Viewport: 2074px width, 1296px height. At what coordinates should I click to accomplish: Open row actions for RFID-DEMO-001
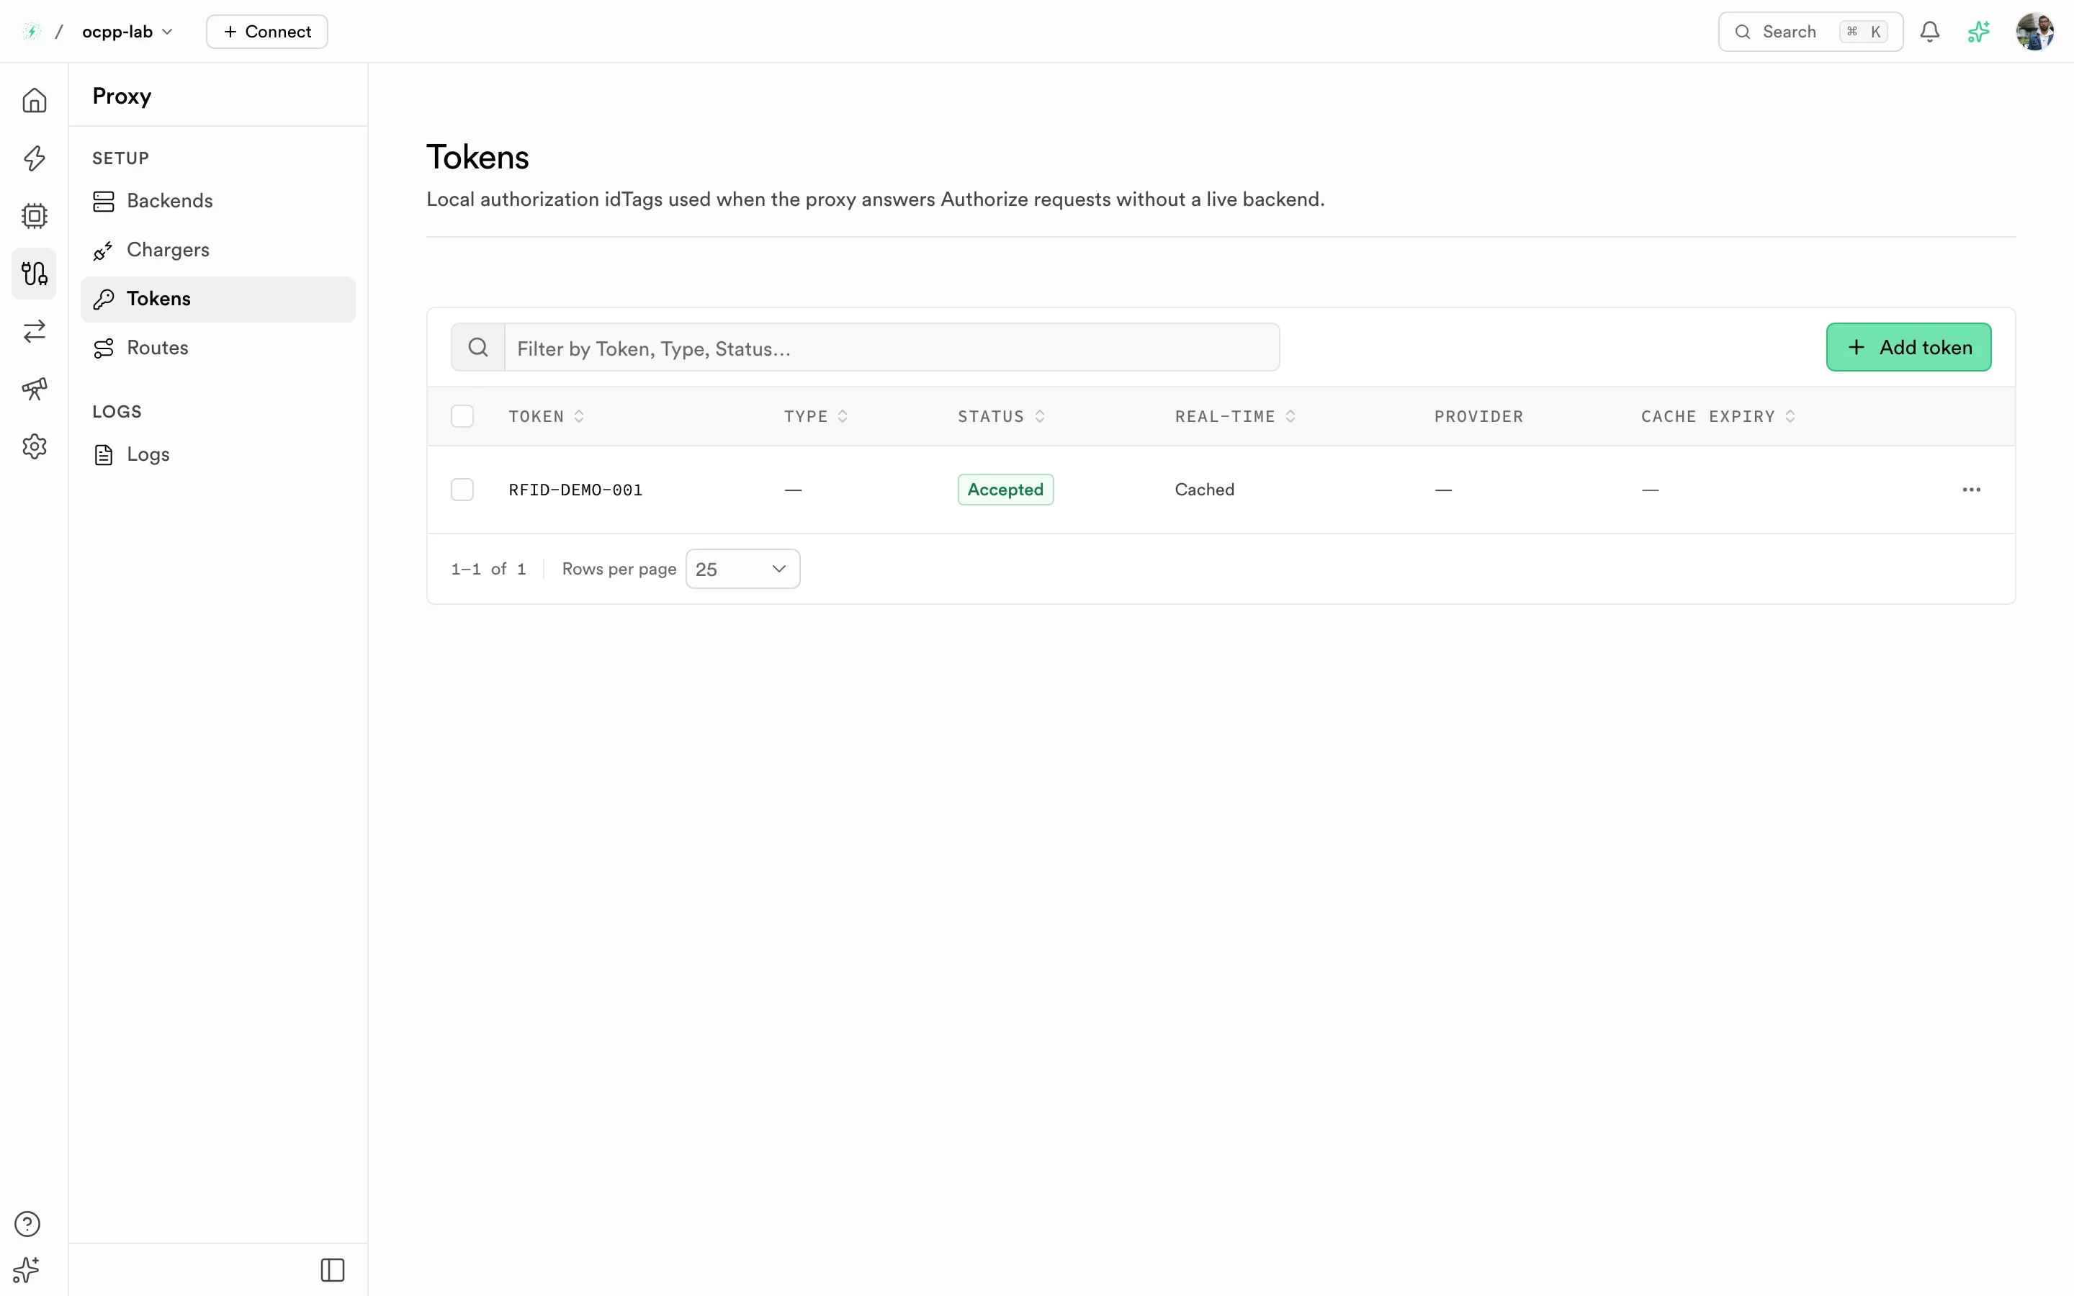tap(1971, 490)
